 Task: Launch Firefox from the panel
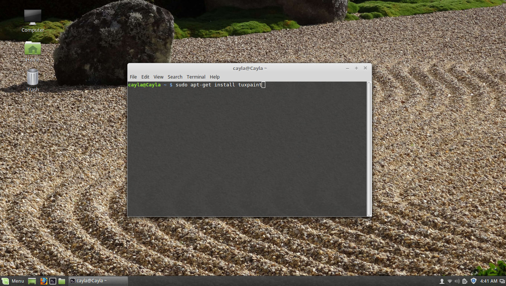[x=44, y=281]
